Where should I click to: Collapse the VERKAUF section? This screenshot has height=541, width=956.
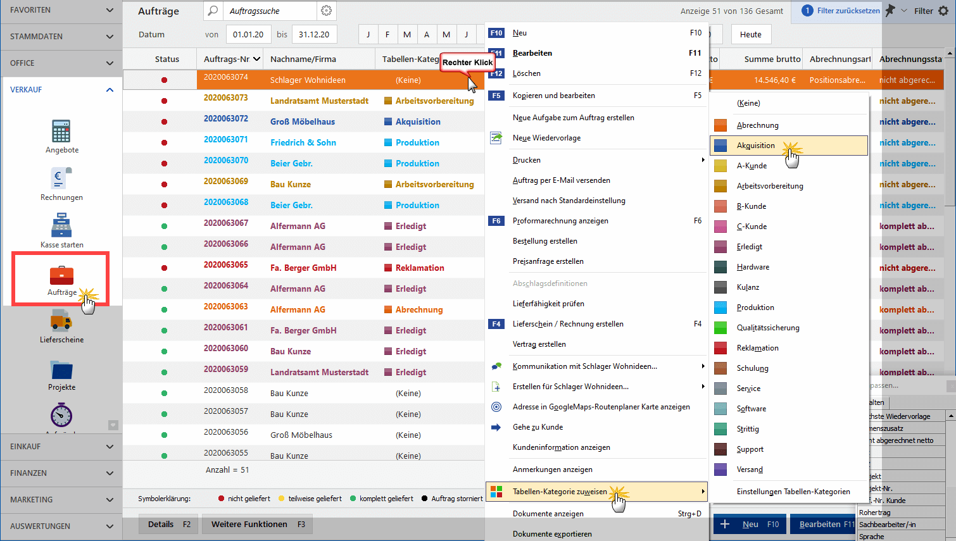pyautogui.click(x=61, y=90)
